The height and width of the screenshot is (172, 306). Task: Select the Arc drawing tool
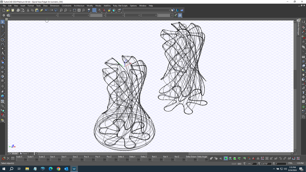[2, 44]
